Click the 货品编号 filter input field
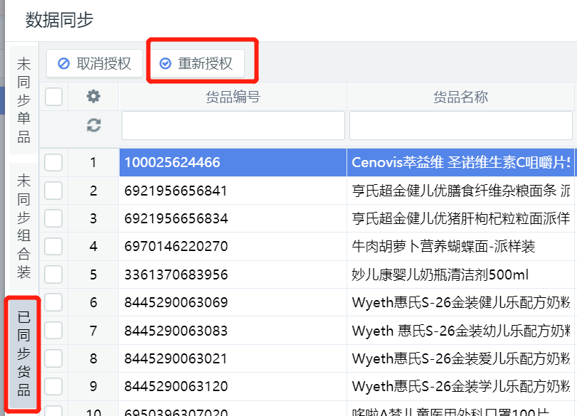 [233, 125]
